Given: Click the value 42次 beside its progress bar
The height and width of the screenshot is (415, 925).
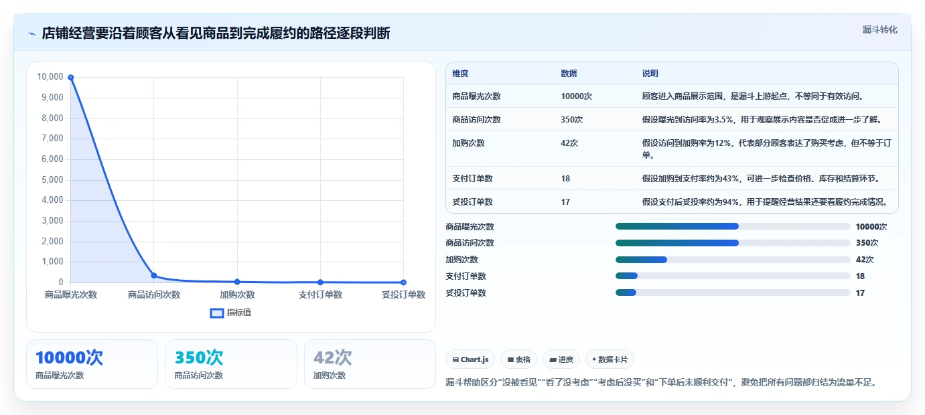Looking at the screenshot, I should [x=865, y=260].
